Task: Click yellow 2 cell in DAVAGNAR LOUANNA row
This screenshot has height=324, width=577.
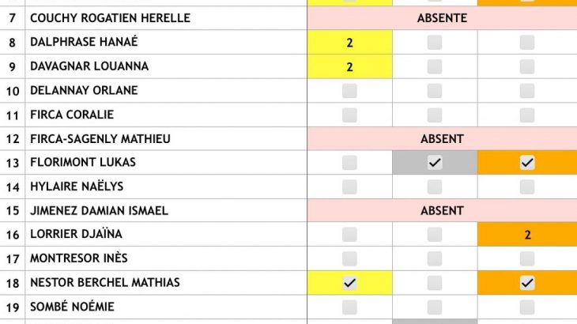Action: 349,67
